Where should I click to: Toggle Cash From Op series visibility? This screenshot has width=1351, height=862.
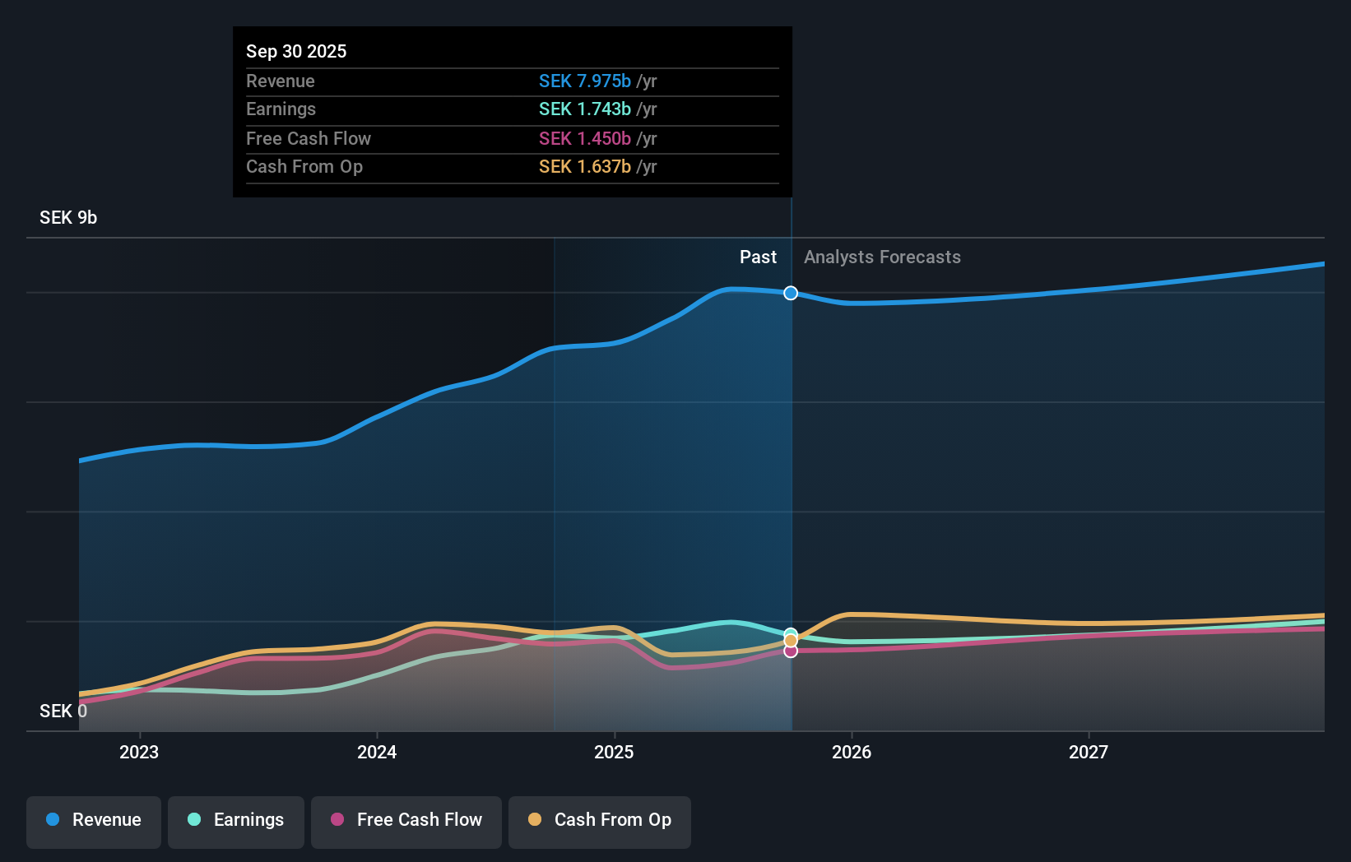[x=599, y=822]
